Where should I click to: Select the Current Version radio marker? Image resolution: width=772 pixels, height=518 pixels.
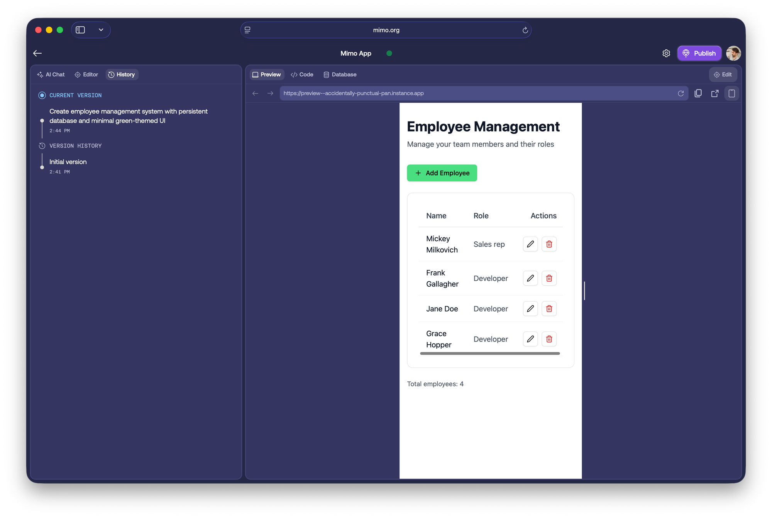pyautogui.click(x=42, y=95)
